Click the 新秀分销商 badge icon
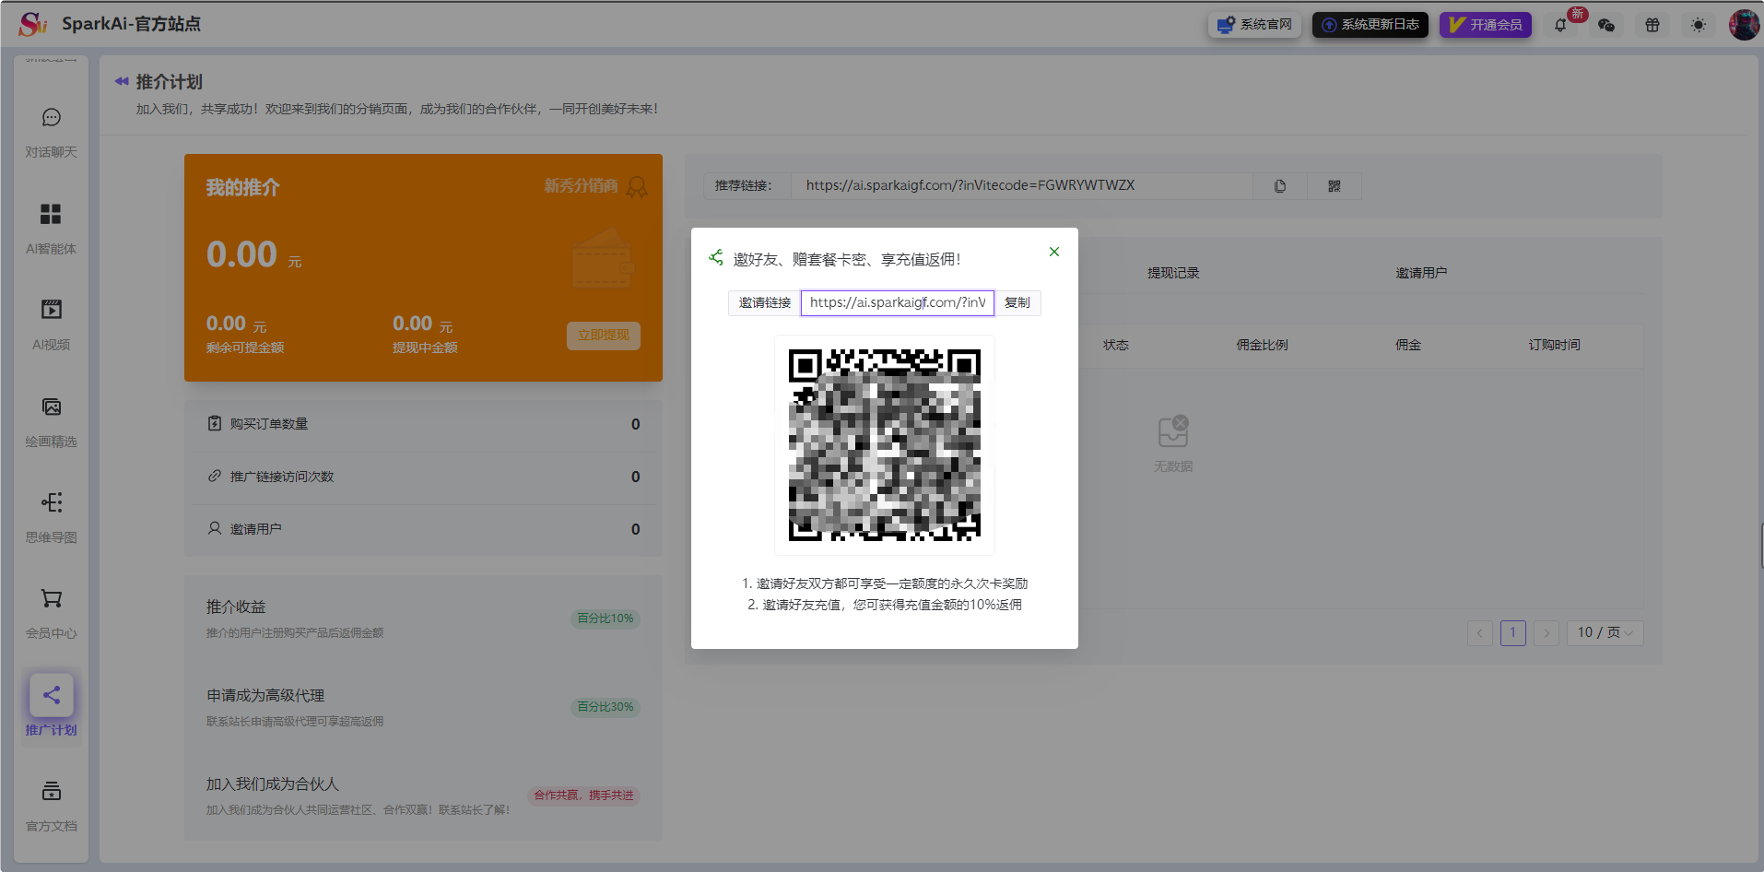Image resolution: width=1764 pixels, height=872 pixels. pos(637,187)
